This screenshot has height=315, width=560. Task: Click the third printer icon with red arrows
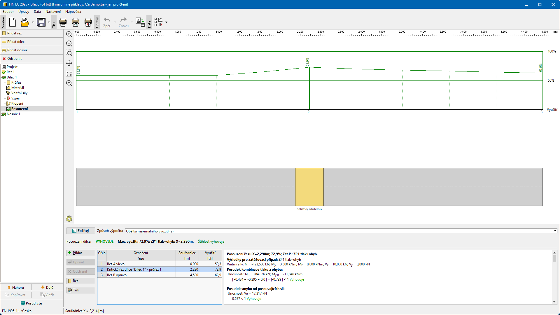coord(88,22)
